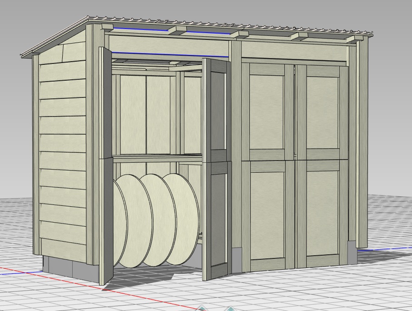Image resolution: width=412 pixels, height=311 pixels.
Task: Select the rightmost round tabletop stored inside the shed
Action: point(181,219)
